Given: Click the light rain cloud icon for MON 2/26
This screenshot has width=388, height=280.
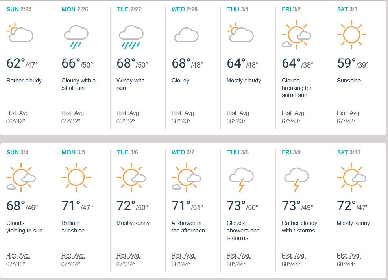Looking at the screenshot, I should (76, 37).
